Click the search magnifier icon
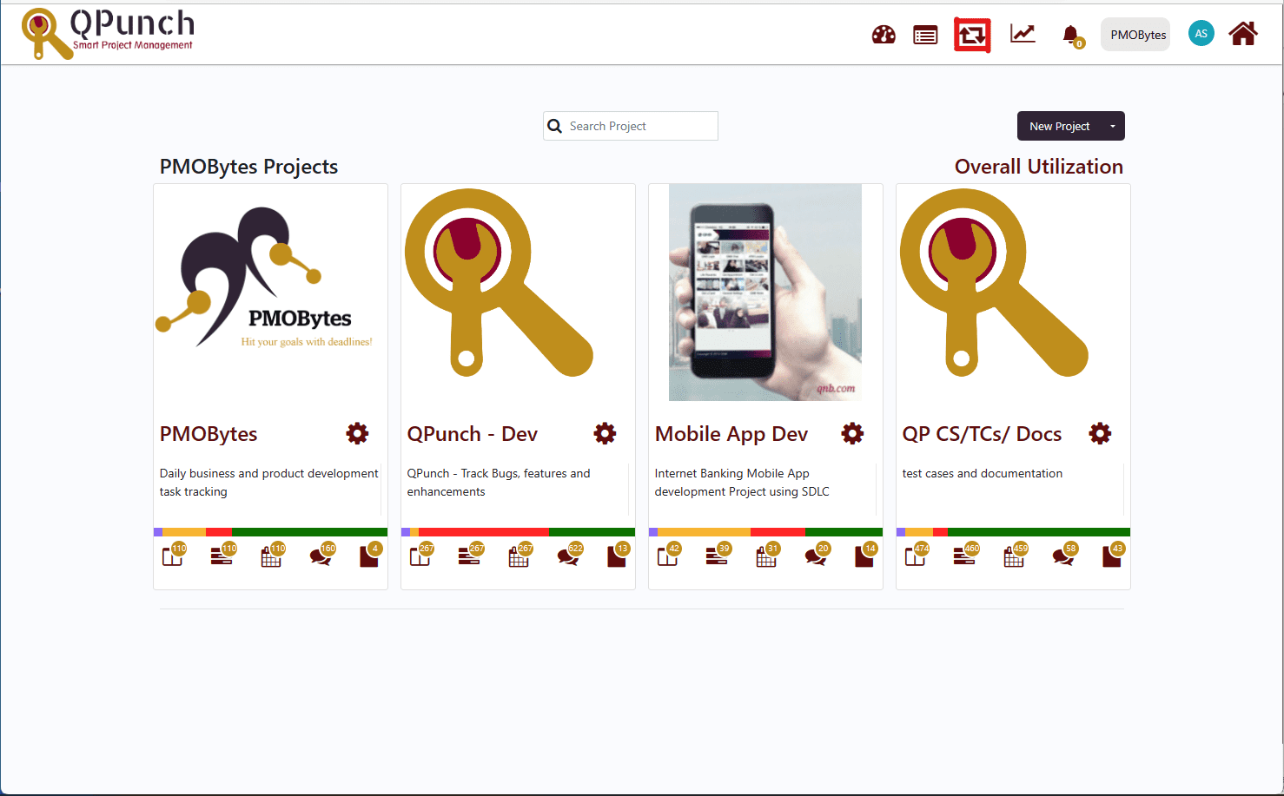The height and width of the screenshot is (796, 1284). pyautogui.click(x=554, y=127)
